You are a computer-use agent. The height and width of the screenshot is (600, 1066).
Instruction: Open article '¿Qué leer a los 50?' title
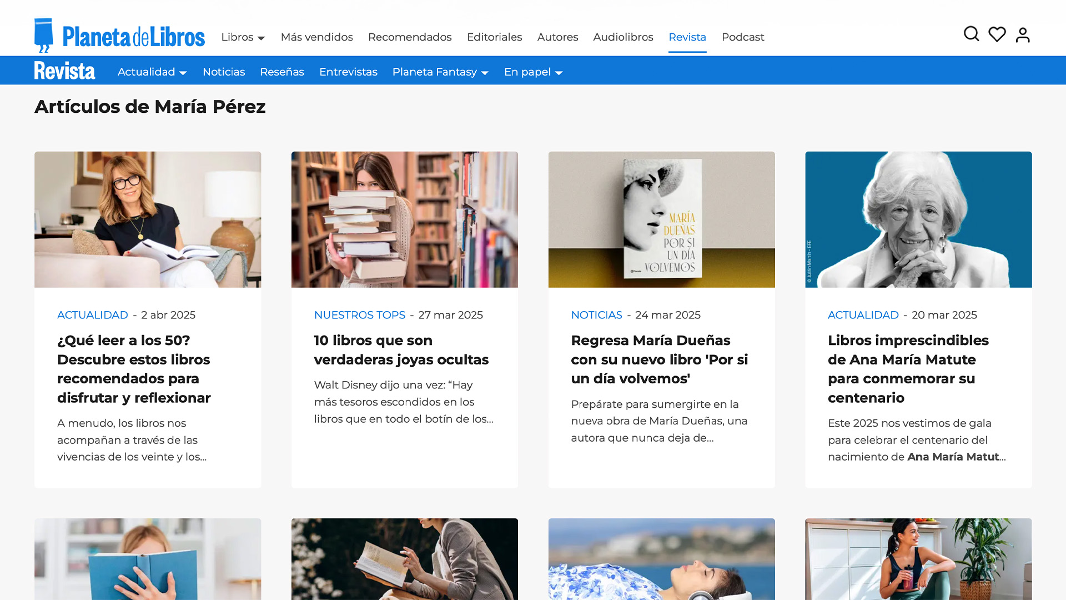(134, 369)
